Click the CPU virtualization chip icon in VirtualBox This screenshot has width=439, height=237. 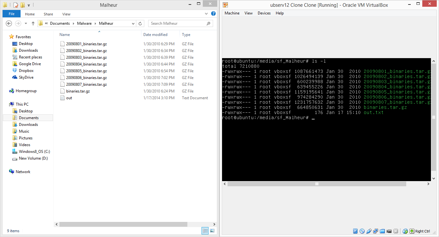(396, 231)
